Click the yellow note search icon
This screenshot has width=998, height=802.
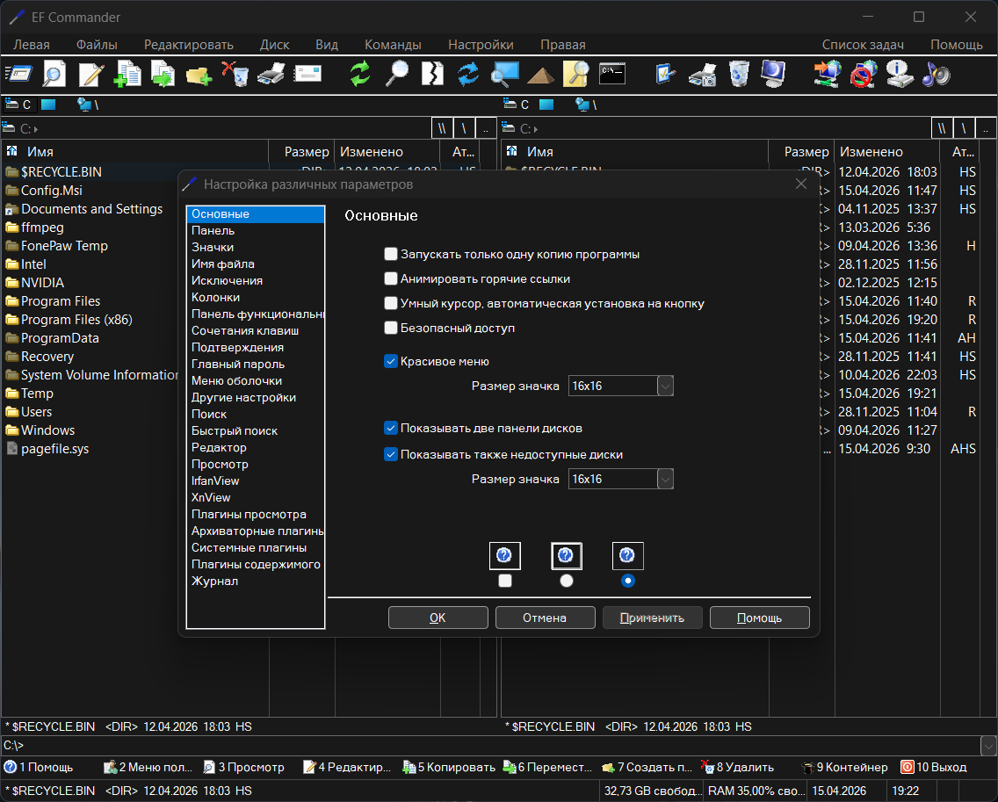(576, 74)
